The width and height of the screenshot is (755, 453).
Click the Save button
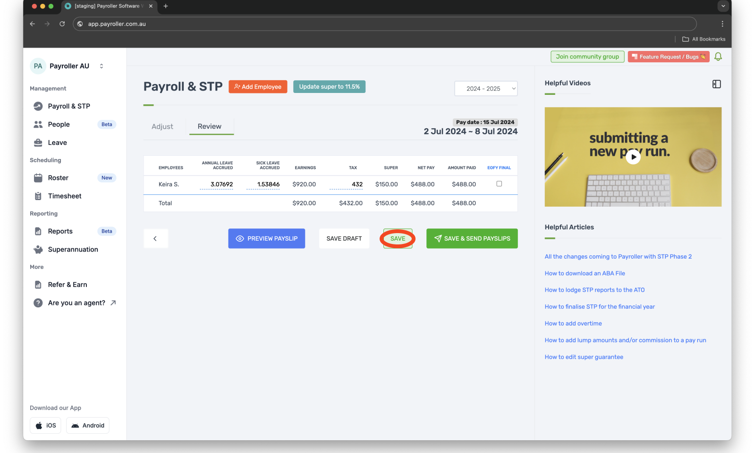[x=398, y=239]
